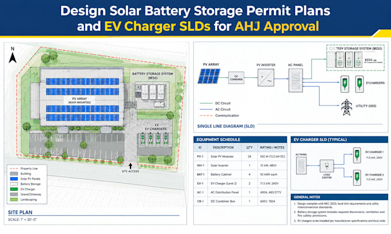This screenshot has width=391, height=234.
Task: Click the 'AC-1' ID cell
Action: pyautogui.click(x=200, y=193)
